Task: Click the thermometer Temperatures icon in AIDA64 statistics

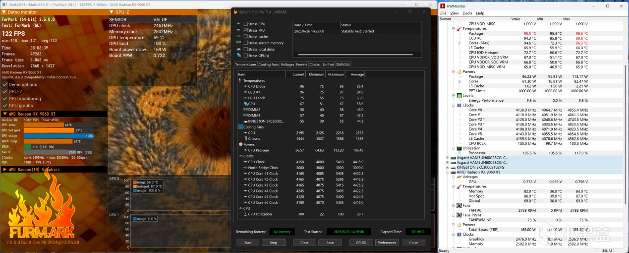Action: 240,80
